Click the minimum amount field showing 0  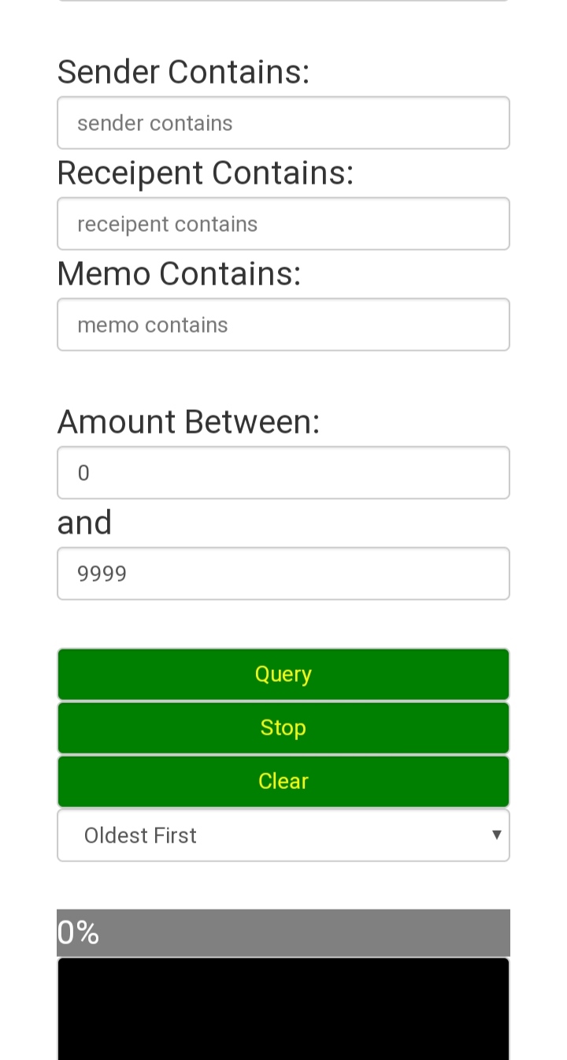point(283,473)
